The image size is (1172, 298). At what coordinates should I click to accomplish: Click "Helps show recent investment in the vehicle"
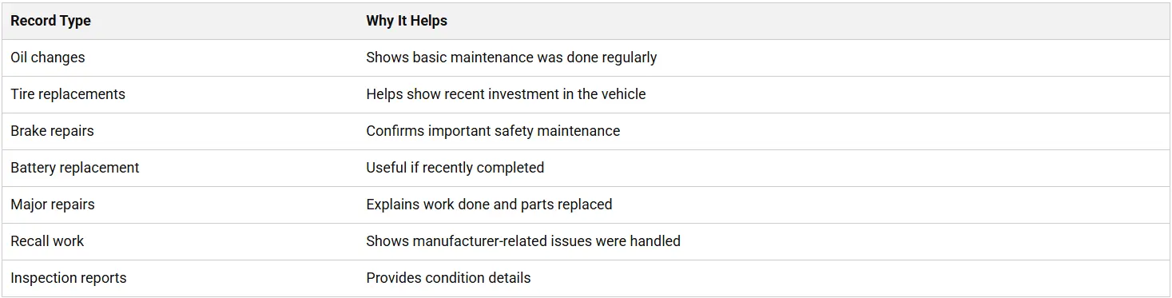coord(506,94)
